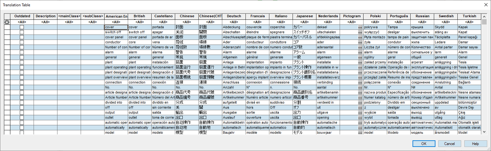Select the 'uitschakelen' cell
Image resolution: width=491 pixels, height=151 pixels.
coord(328,32)
